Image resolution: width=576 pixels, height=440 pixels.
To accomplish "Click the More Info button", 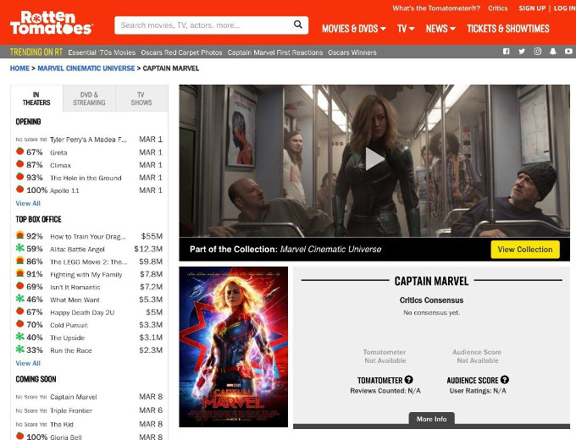I will click(431, 419).
